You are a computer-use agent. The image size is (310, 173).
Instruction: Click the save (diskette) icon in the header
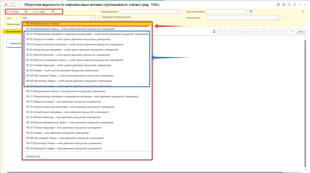pos(278,4)
